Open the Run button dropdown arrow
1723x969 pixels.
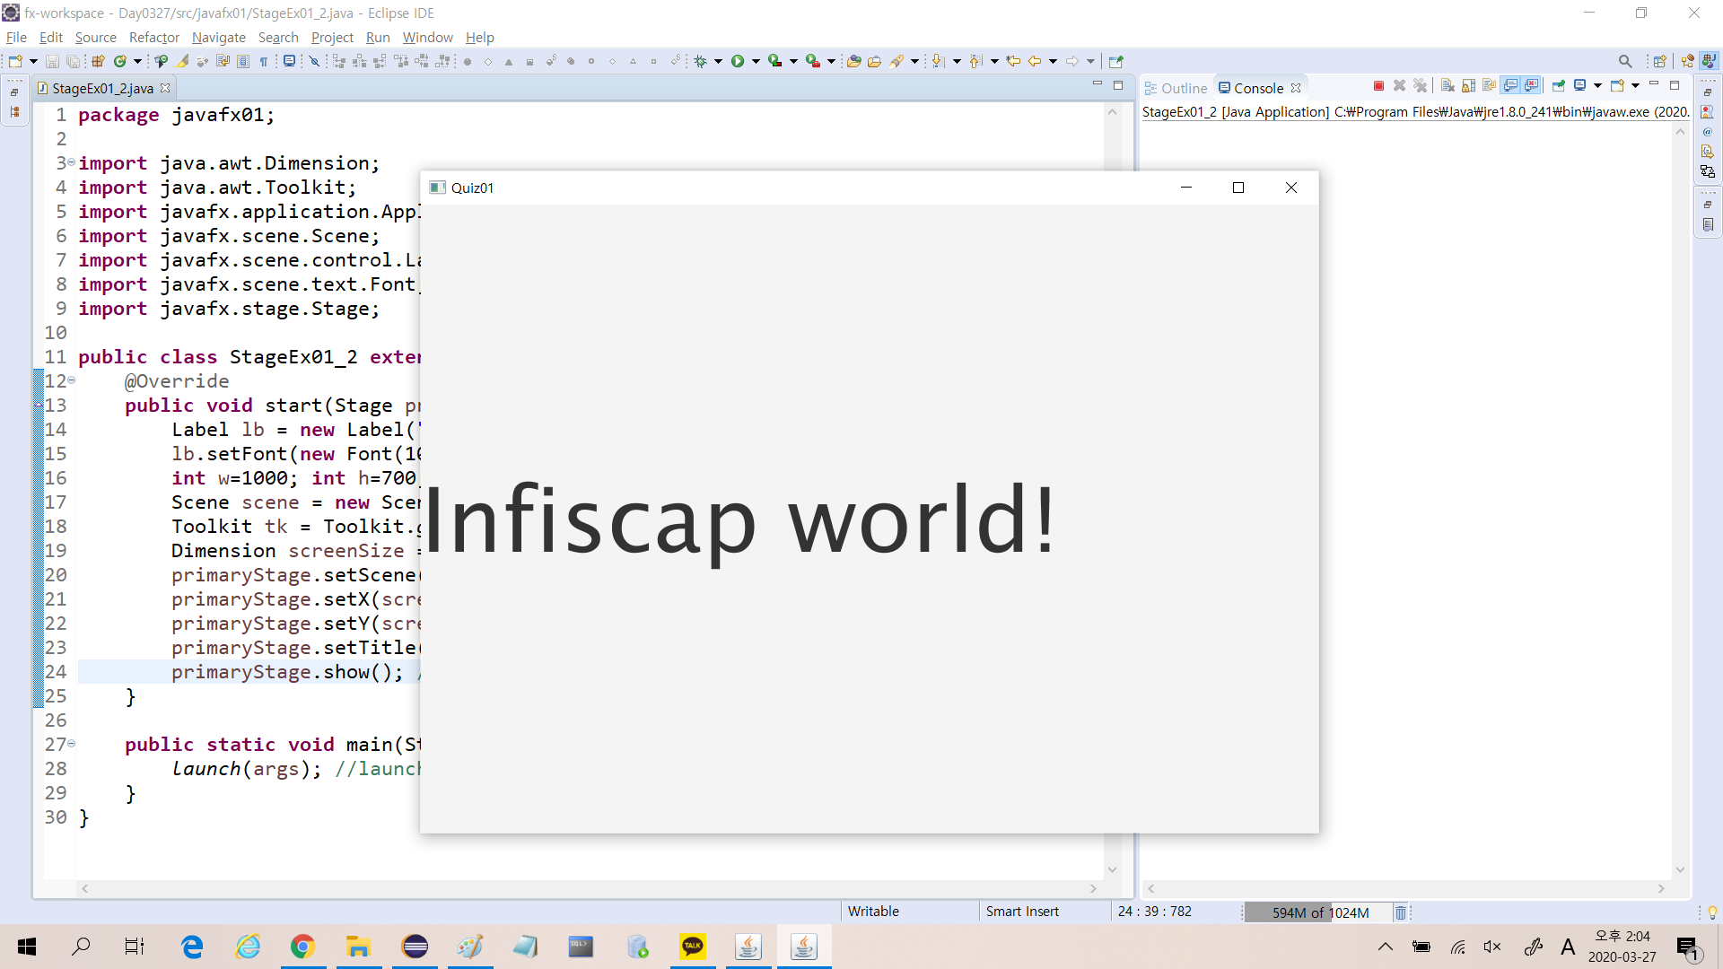pyautogui.click(x=756, y=61)
